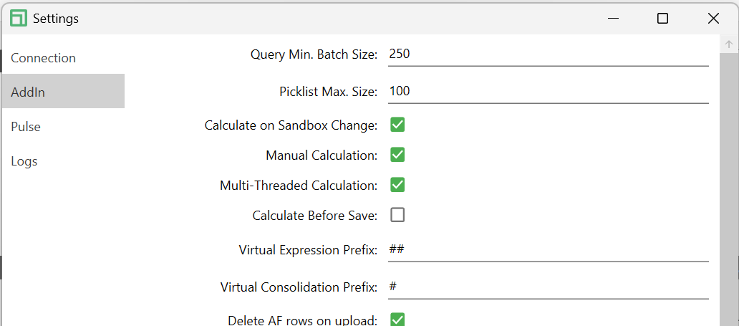This screenshot has width=739, height=326.
Task: Enable Calculate Before Save checkbox
Action: tap(397, 215)
